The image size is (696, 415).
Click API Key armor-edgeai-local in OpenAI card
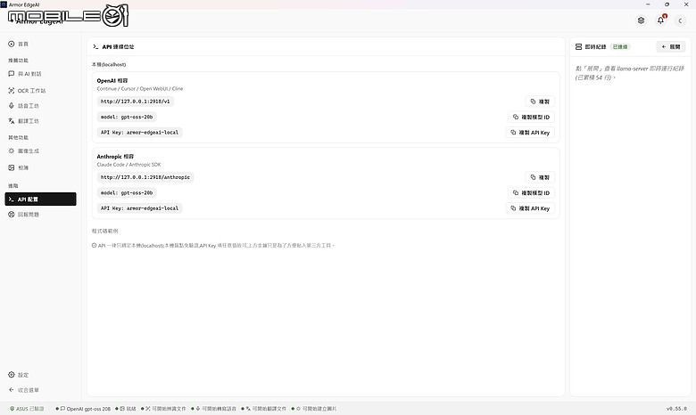(x=139, y=133)
